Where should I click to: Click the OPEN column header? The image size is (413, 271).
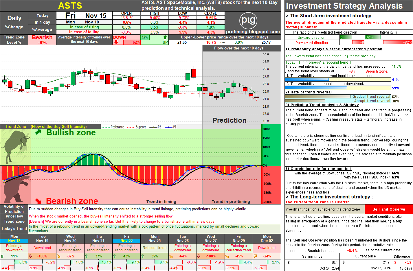click(x=126, y=13)
